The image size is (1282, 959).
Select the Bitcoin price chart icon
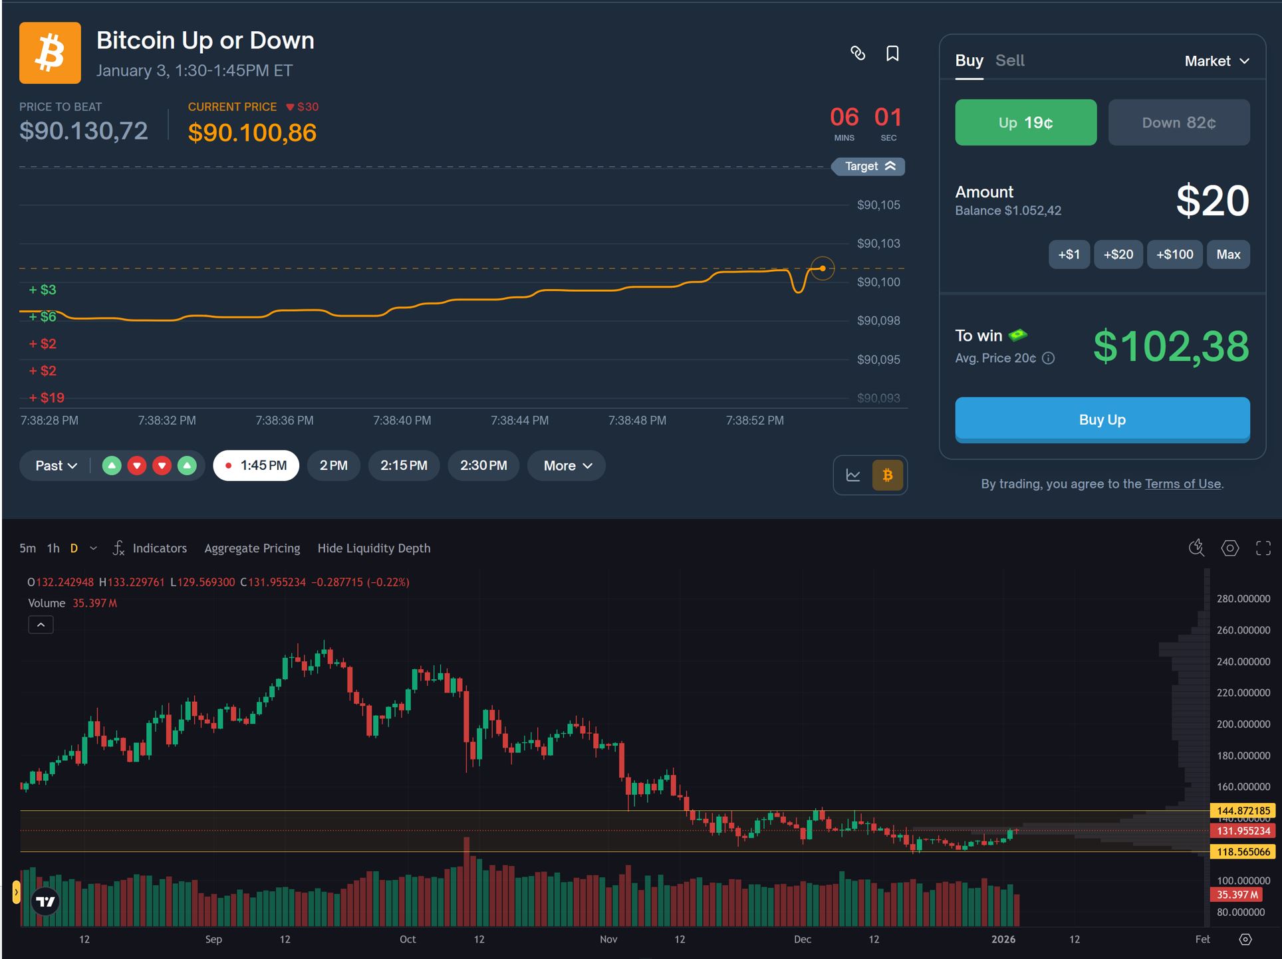point(886,475)
